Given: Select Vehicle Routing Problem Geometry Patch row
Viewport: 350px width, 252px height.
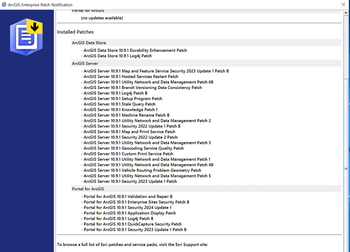Looking at the screenshot, I should [x=141, y=170].
